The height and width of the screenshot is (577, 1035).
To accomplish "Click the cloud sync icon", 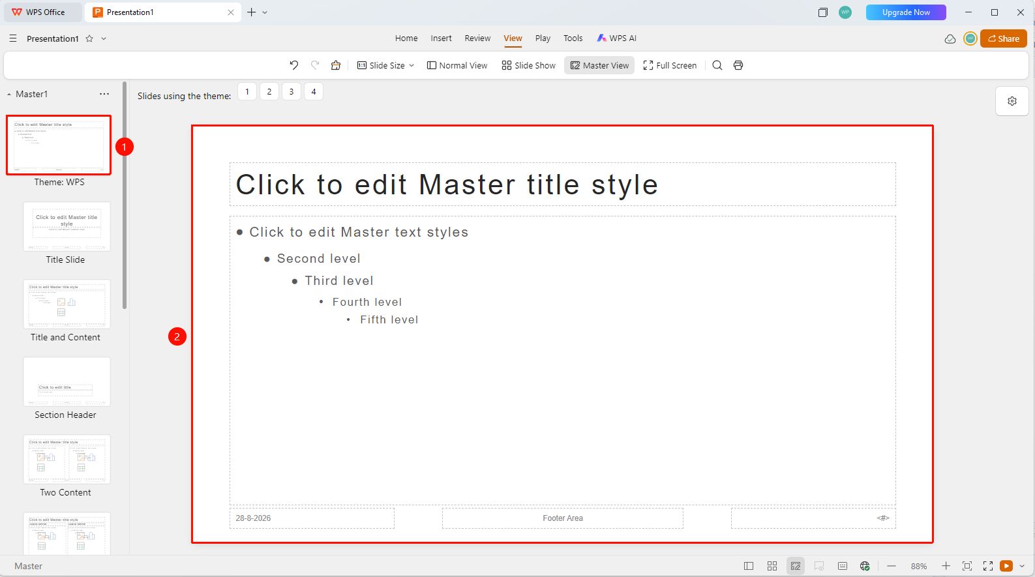I will (x=950, y=39).
